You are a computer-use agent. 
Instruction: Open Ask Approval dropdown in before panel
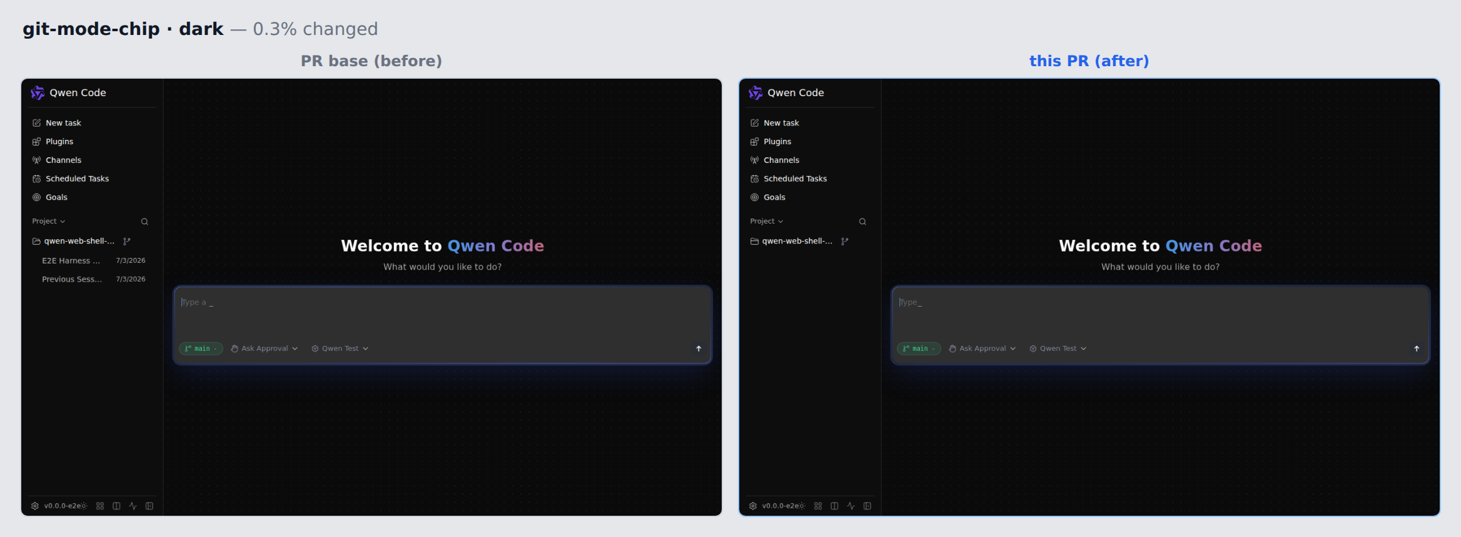click(265, 348)
